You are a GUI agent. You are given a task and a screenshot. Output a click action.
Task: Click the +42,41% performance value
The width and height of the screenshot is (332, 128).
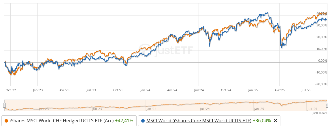124,121
